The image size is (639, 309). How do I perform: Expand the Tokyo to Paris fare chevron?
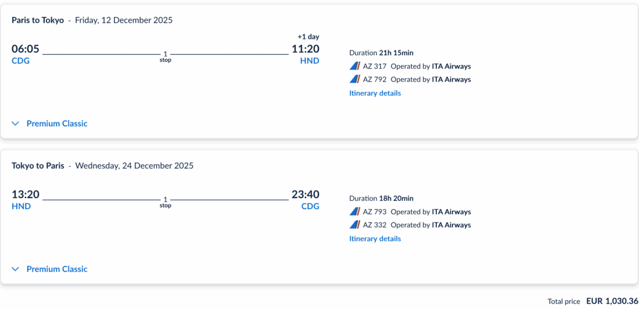16,269
